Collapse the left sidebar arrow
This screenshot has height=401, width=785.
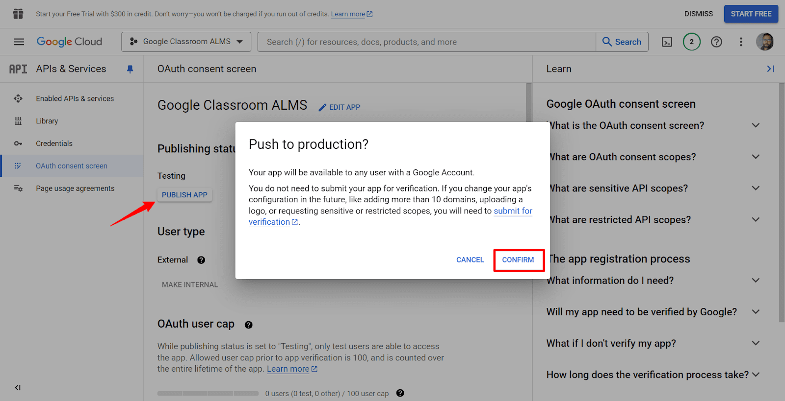pos(18,388)
